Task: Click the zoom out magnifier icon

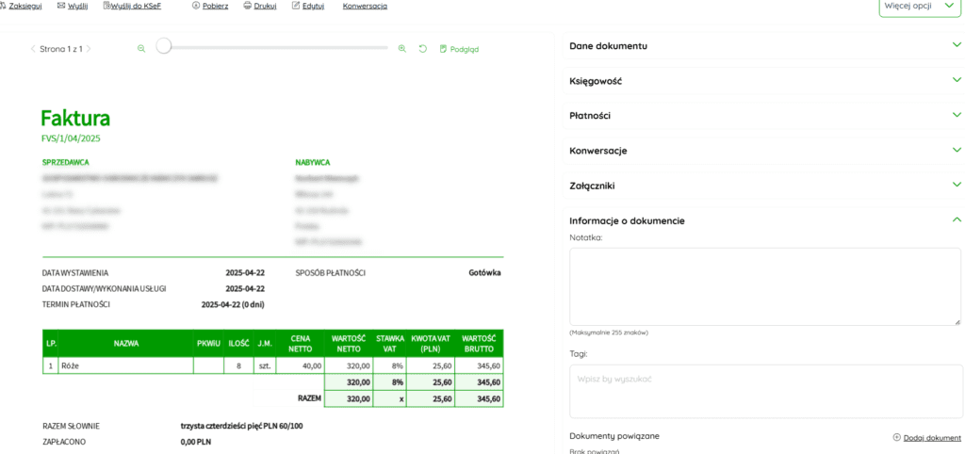Action: pyautogui.click(x=141, y=49)
